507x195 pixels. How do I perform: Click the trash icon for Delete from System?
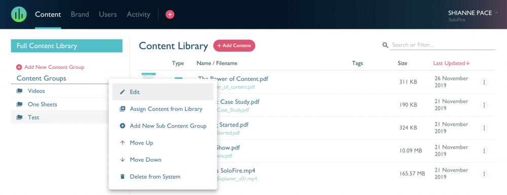pyautogui.click(x=122, y=177)
